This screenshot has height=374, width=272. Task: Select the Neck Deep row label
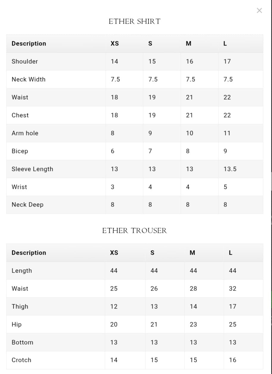27,205
